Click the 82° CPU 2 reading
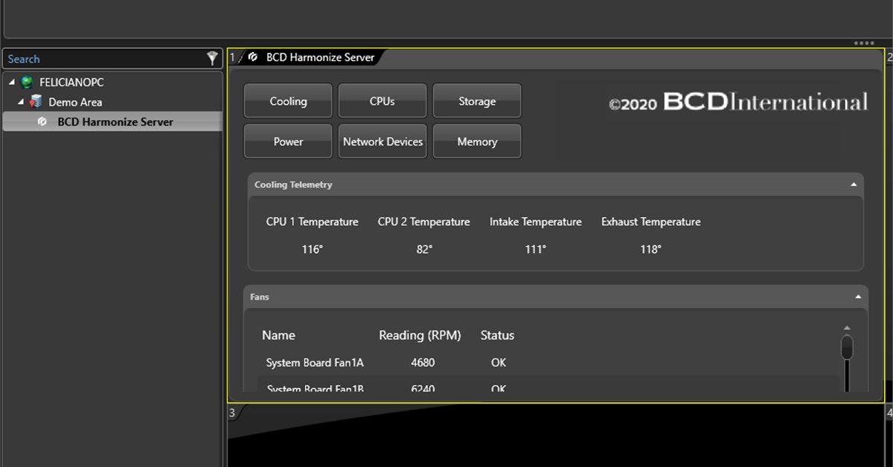893x467 pixels. [x=424, y=249]
